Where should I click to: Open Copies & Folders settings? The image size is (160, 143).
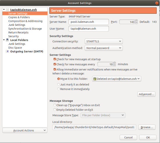tap(19, 17)
